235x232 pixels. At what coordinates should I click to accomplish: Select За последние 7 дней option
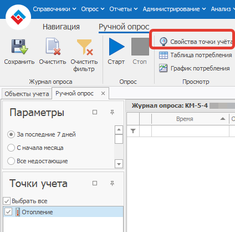[x=42, y=134]
